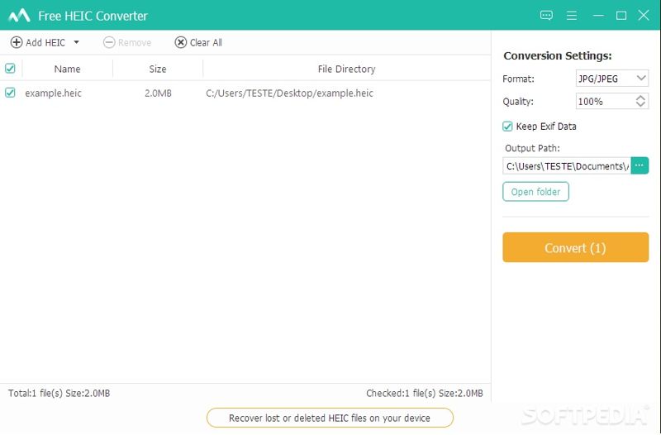Toggle the select-all checkbox in header

pyautogui.click(x=10, y=68)
